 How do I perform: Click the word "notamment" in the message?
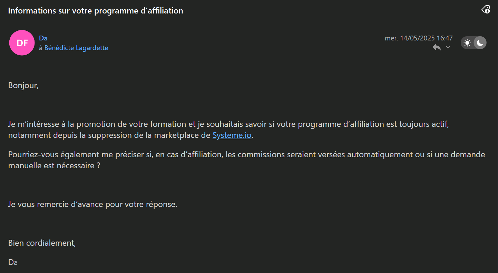[30, 135]
